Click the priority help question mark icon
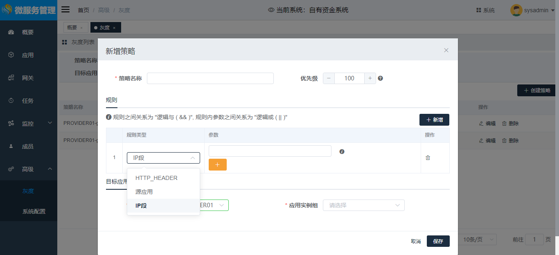The height and width of the screenshot is (255, 559). pyautogui.click(x=380, y=78)
